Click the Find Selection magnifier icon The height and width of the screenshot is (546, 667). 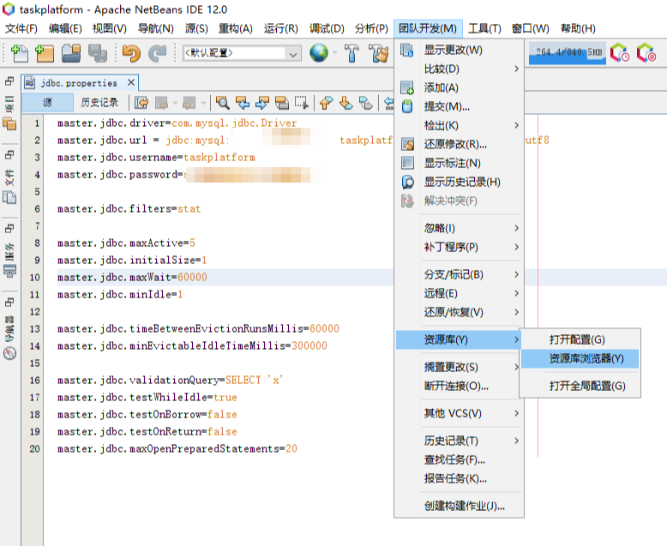222,103
